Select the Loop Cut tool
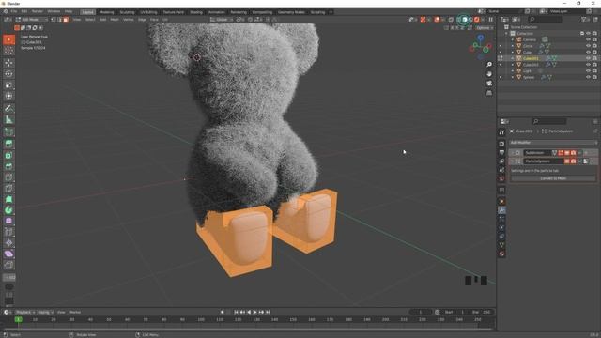Viewport: 601px width, 338px height. pyautogui.click(x=8, y=177)
